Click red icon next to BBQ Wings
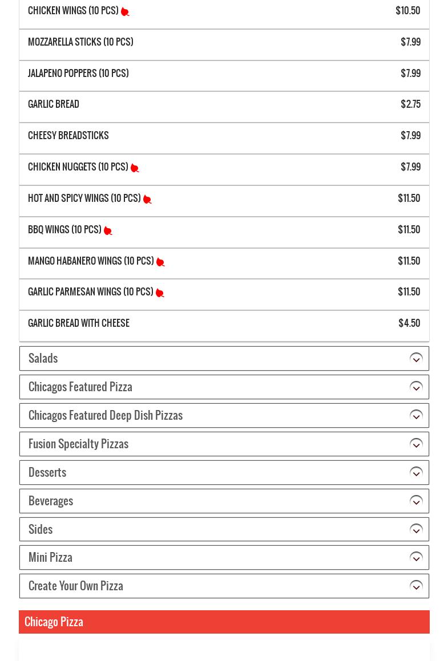Viewport: 448px width, 661px height. click(x=108, y=230)
